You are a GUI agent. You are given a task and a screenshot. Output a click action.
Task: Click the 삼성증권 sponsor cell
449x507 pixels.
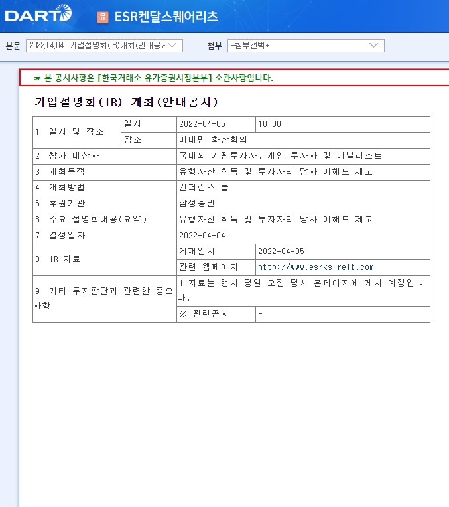click(303, 204)
